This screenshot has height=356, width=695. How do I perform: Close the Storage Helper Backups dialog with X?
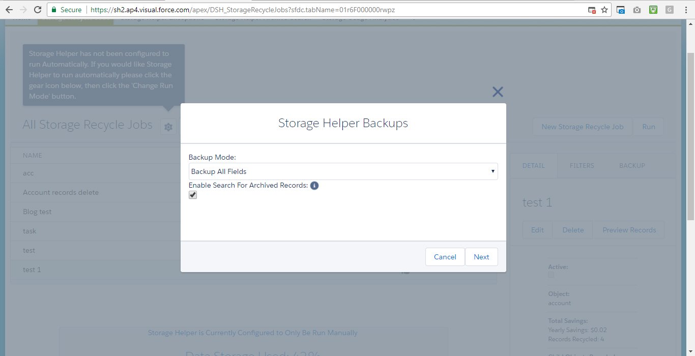point(498,92)
